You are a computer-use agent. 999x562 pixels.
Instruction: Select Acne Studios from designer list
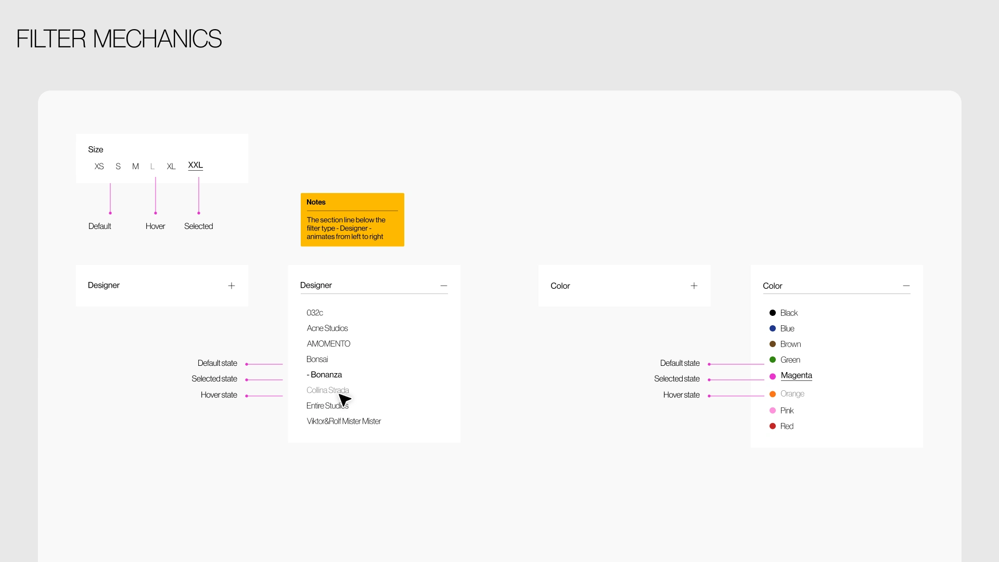click(327, 328)
